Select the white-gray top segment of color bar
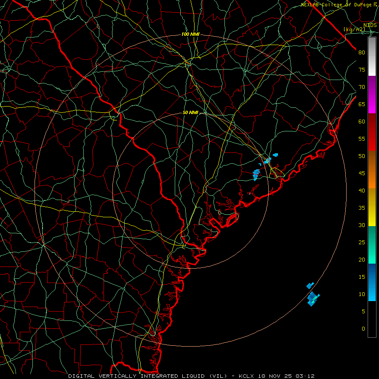 372,56
